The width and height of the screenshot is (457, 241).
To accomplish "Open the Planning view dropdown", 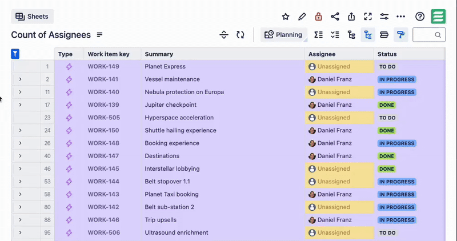I will 283,35.
